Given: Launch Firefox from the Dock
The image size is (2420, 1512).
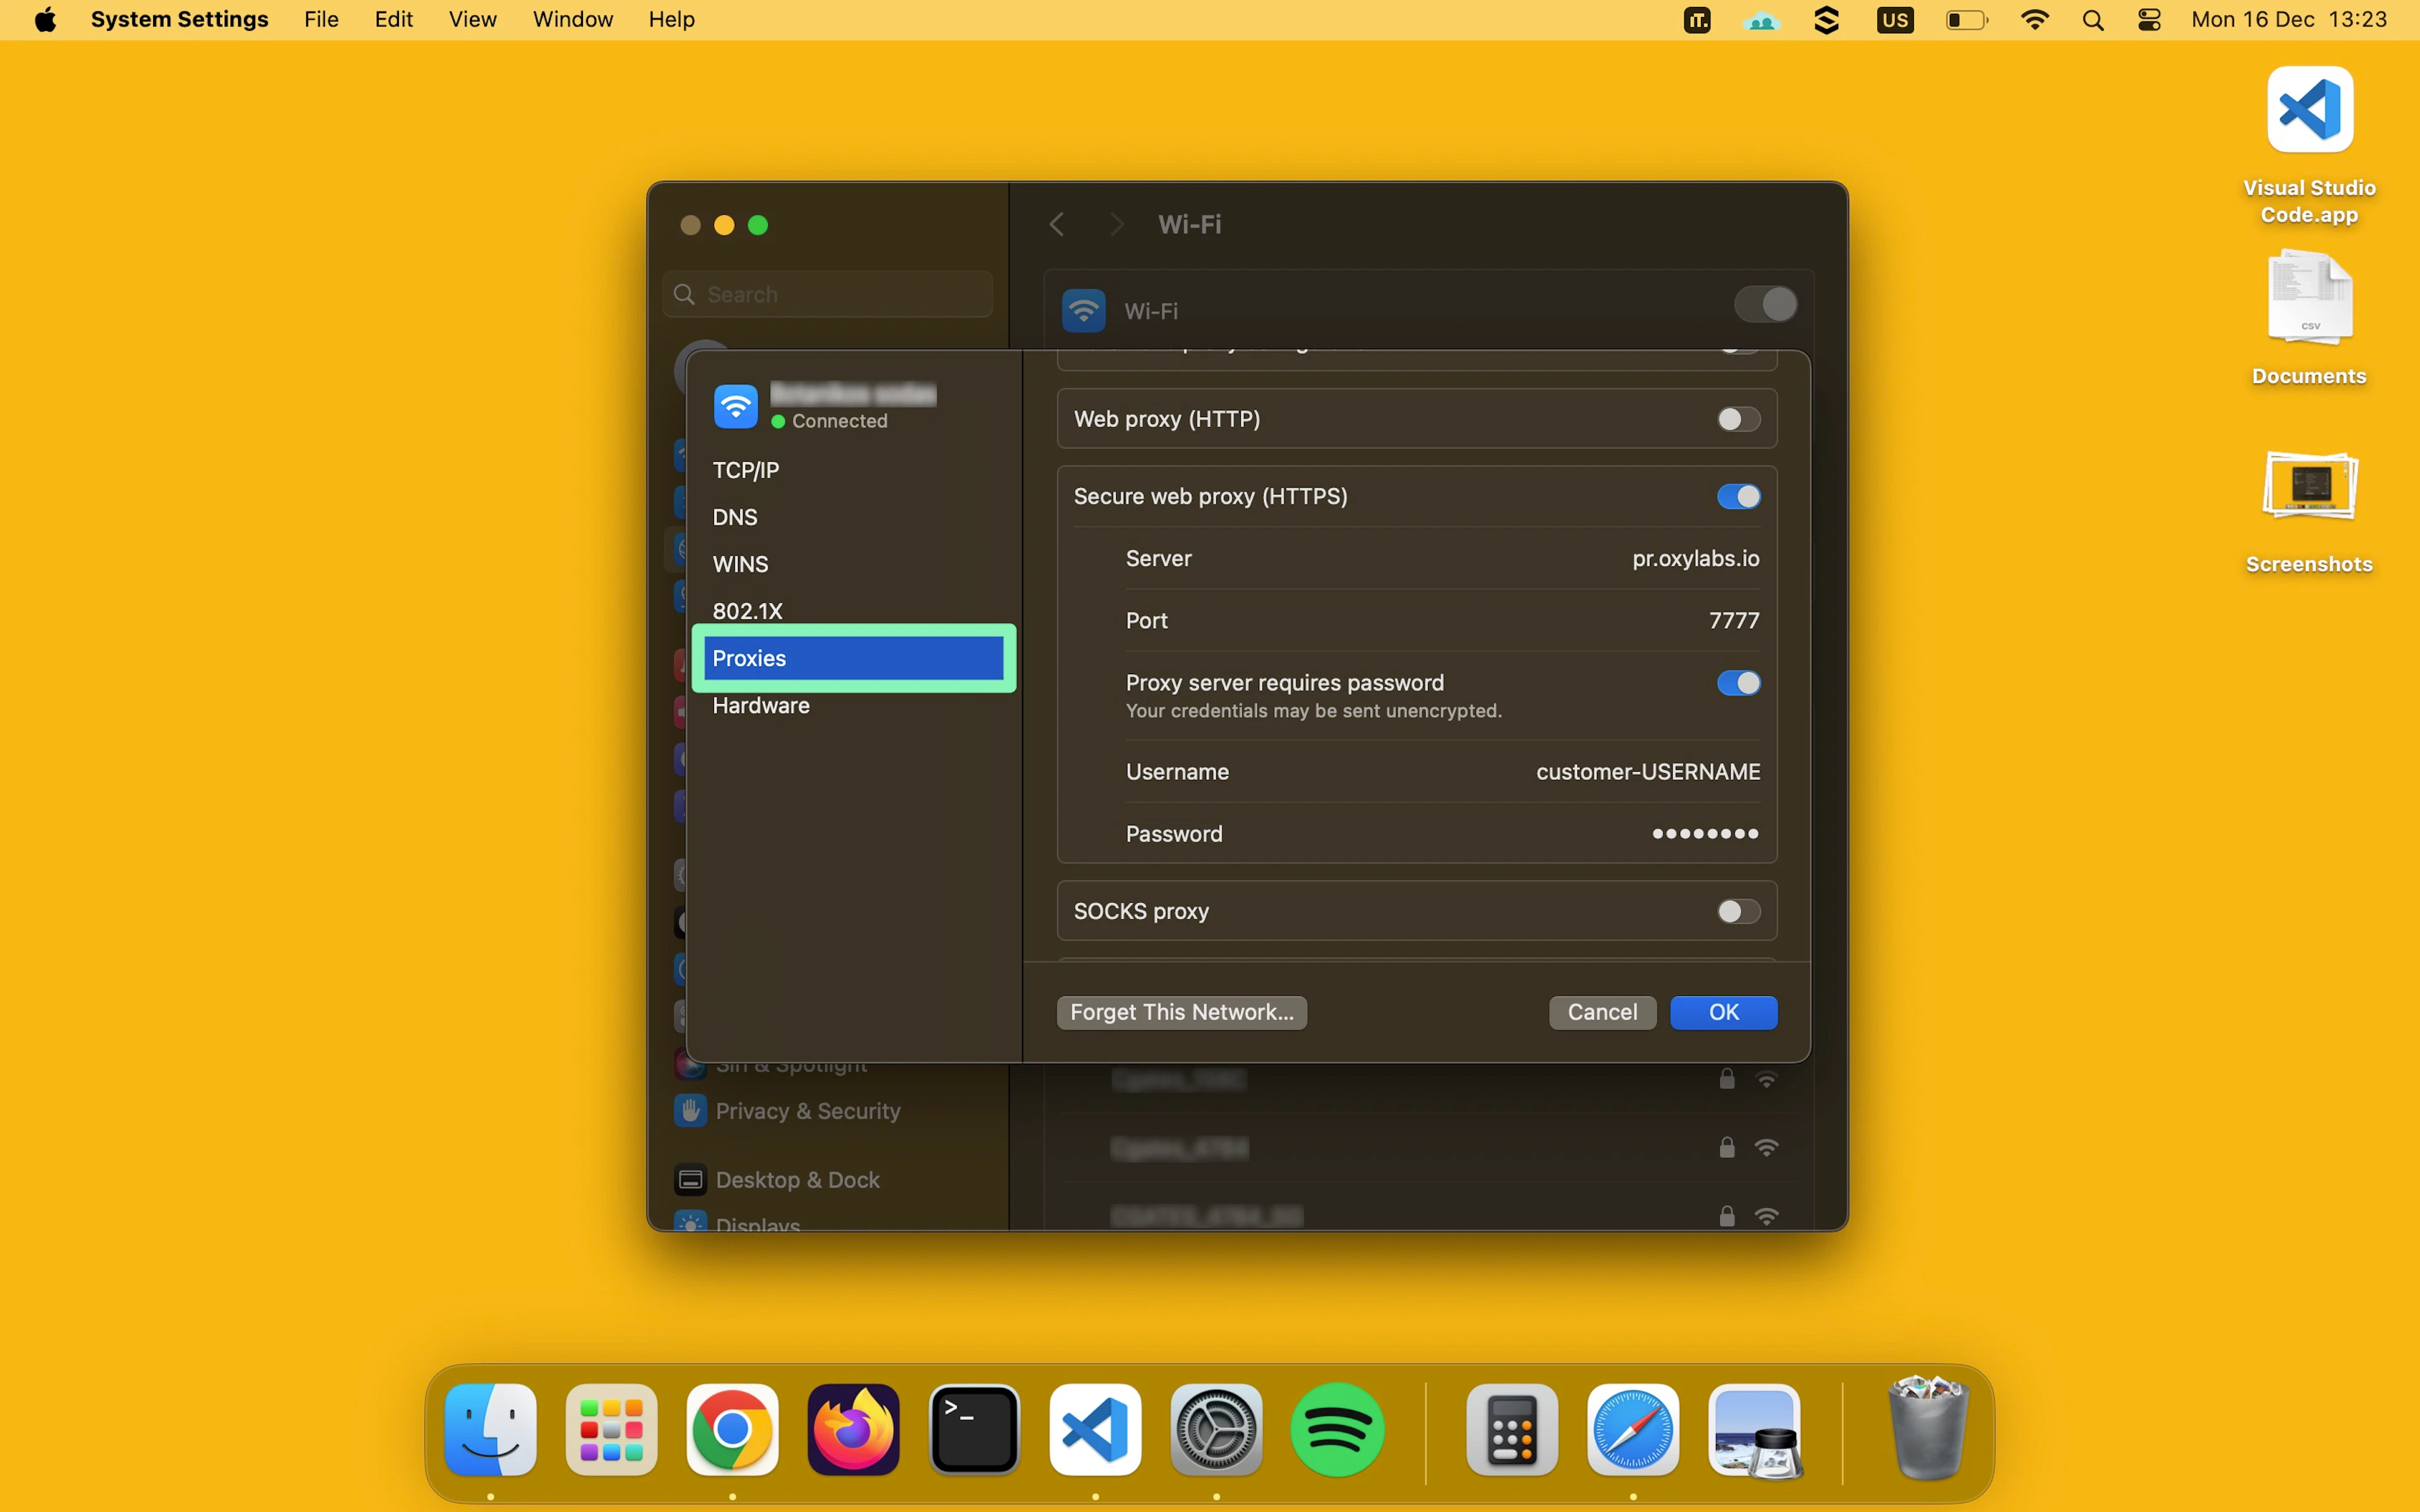Looking at the screenshot, I should point(853,1429).
